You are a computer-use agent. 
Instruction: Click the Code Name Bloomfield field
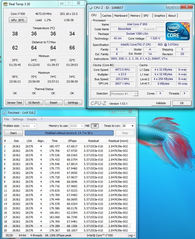(x=124, y=29)
